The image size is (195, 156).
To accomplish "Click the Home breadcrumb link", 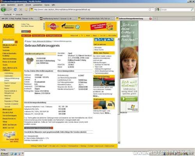I will coord(29,41).
